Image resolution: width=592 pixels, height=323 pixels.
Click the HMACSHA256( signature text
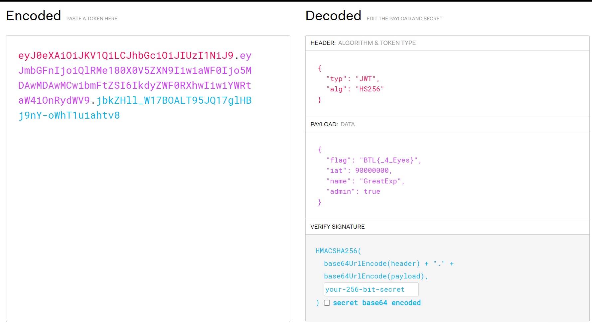click(x=338, y=251)
